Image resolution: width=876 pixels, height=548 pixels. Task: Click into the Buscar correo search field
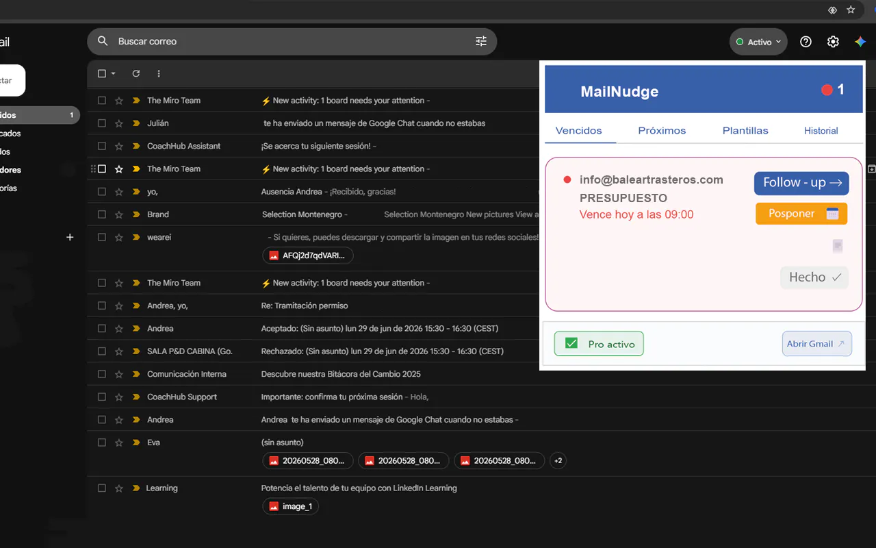292,41
